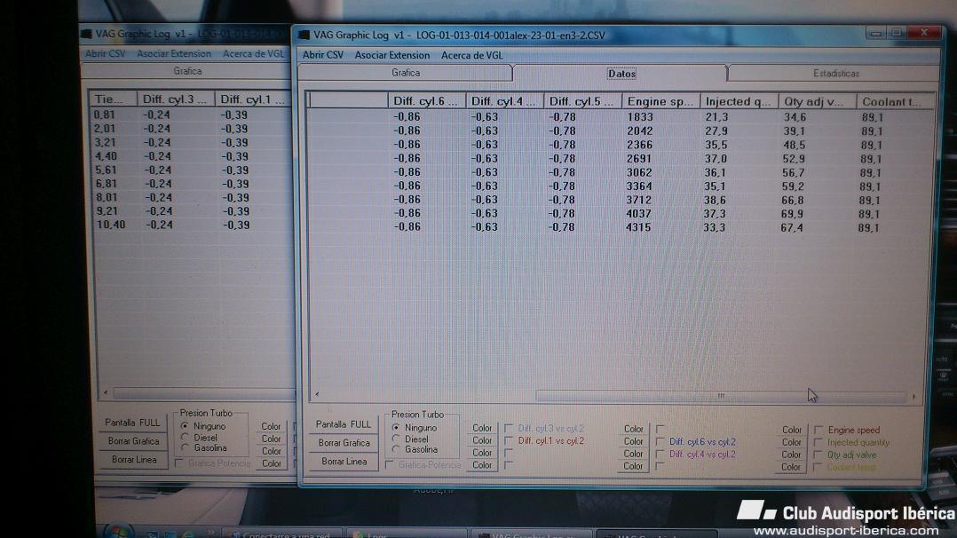Viewport: 957px width, 538px height.
Task: Click the Diff. cyl.5 column header
Action: coord(582,101)
